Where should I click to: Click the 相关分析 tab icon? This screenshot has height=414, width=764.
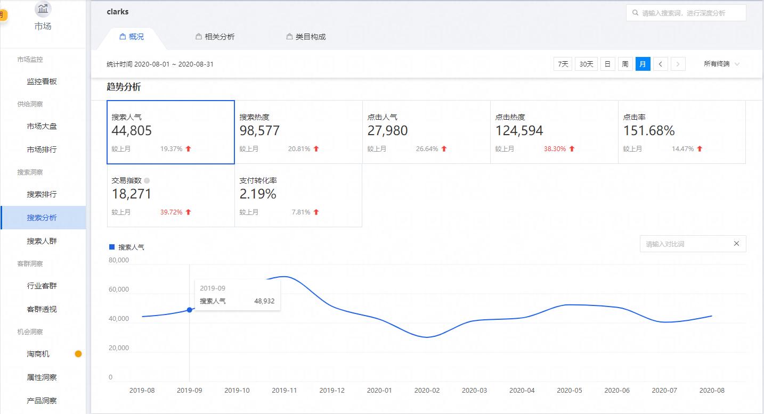pos(198,37)
